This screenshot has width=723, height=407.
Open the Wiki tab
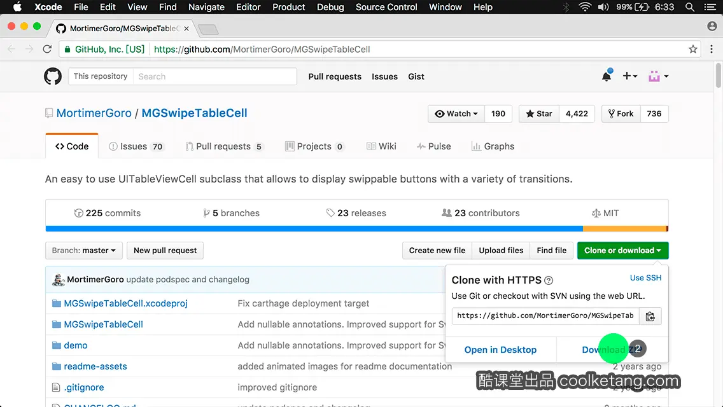pos(381,146)
